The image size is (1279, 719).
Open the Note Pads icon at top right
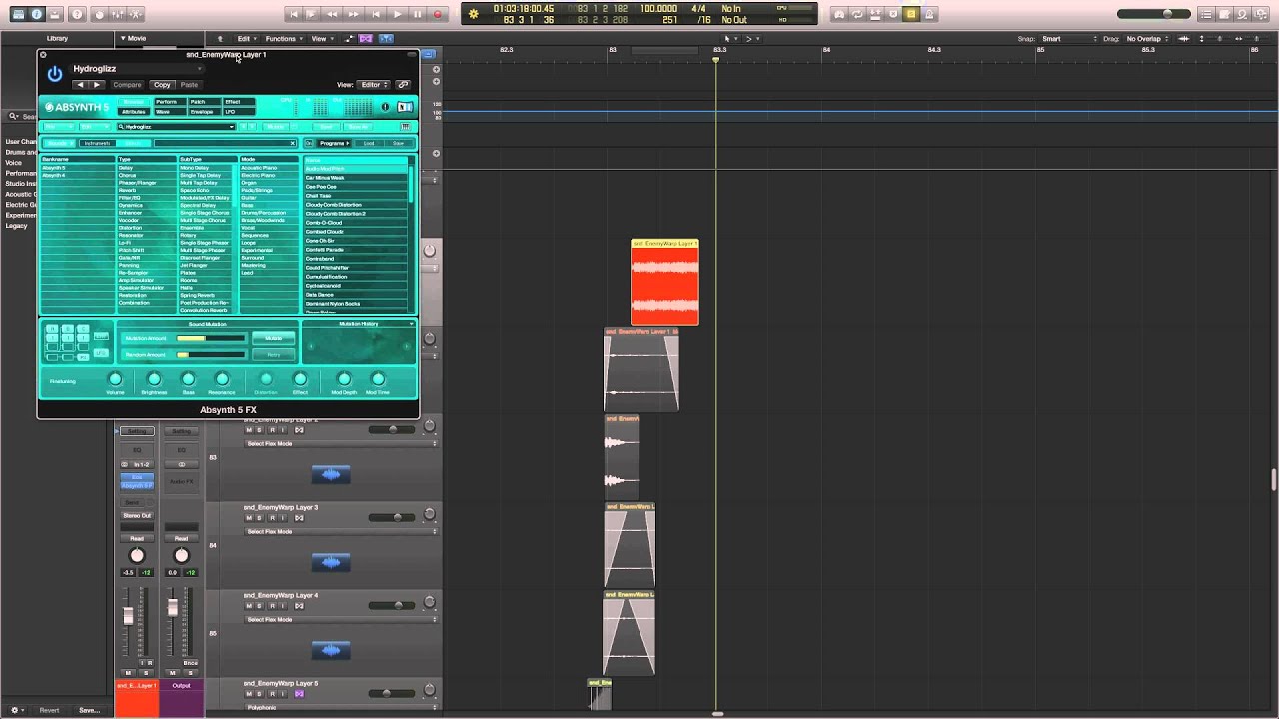(1222, 14)
